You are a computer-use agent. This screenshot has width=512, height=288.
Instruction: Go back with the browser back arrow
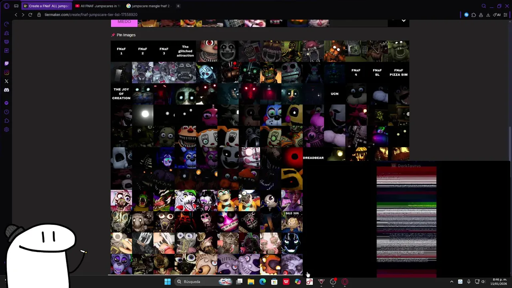(16, 15)
